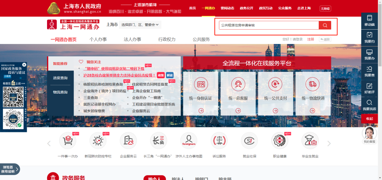The width and height of the screenshot is (382, 180).
Task: Select 智能推荐 side tab
Action: pyautogui.click(x=60, y=63)
